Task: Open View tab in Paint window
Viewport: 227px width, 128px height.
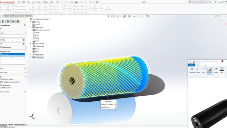Action: pos(205,65)
